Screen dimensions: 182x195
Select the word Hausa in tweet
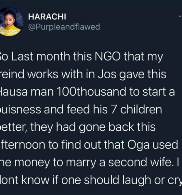[x=14, y=92]
